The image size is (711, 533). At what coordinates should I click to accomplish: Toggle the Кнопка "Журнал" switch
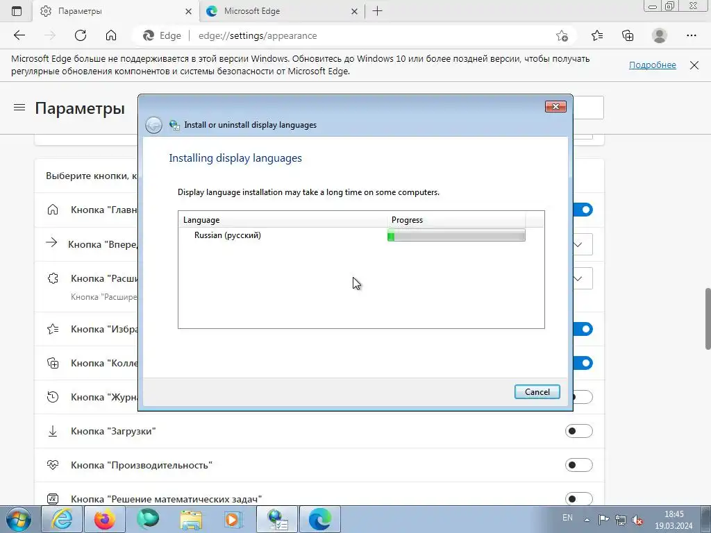583,397
